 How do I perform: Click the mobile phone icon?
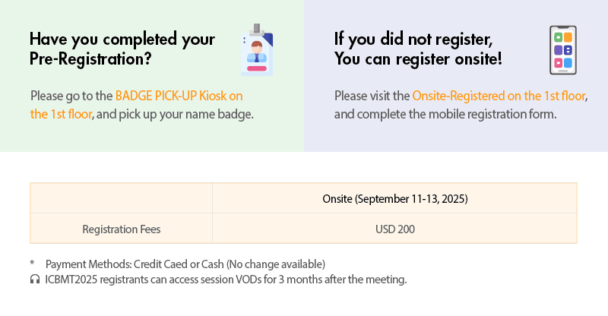(562, 50)
